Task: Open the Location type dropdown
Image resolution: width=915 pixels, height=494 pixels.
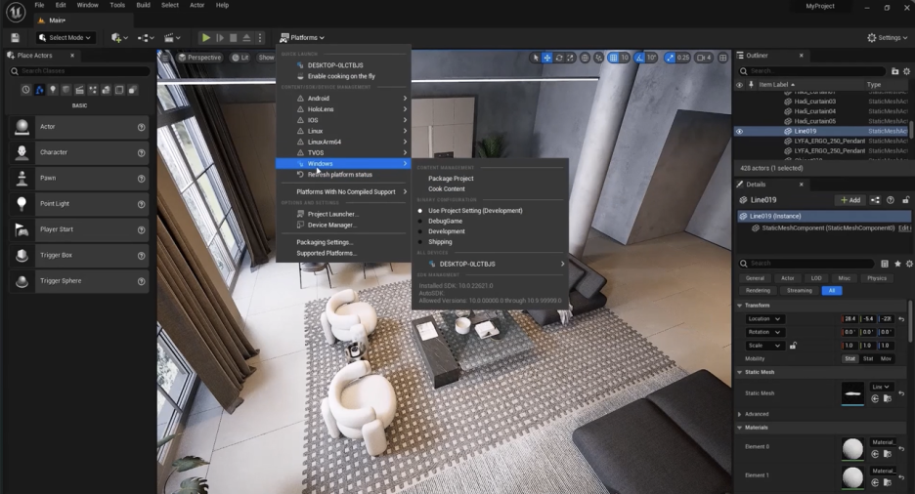Action: 763,319
